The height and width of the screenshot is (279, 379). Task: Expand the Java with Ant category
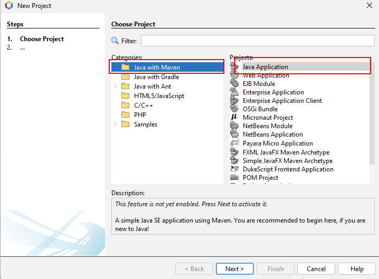pos(115,86)
